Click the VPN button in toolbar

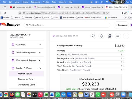(x=125, y=13)
